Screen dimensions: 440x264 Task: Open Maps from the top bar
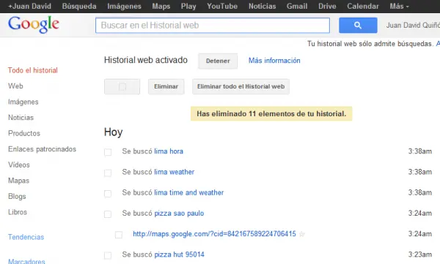pyautogui.click(x=161, y=6)
